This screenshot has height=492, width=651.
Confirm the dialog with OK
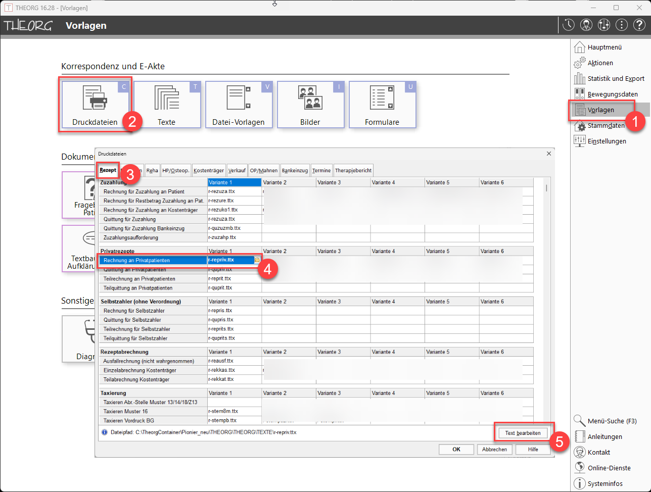click(456, 450)
